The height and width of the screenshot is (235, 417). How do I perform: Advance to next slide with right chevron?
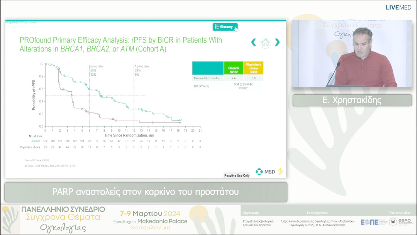(x=277, y=42)
